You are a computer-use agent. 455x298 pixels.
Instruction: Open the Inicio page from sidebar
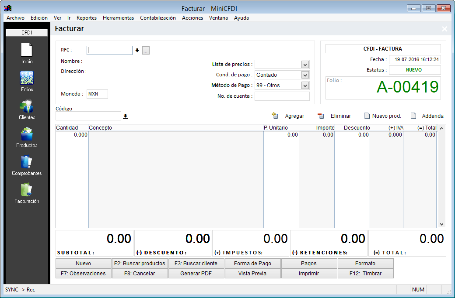[x=27, y=53]
